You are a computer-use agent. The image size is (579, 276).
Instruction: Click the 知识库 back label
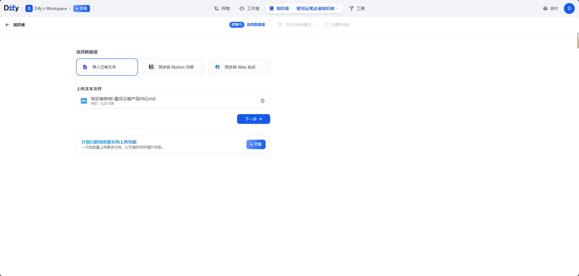[x=19, y=25]
